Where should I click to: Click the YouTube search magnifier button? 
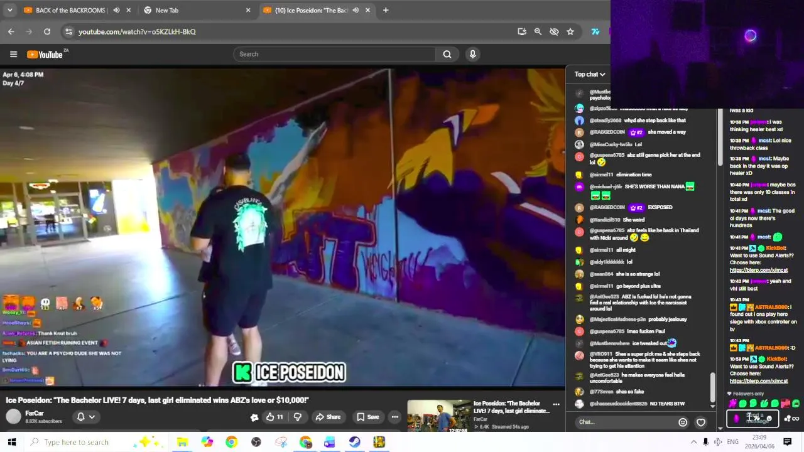coord(447,54)
